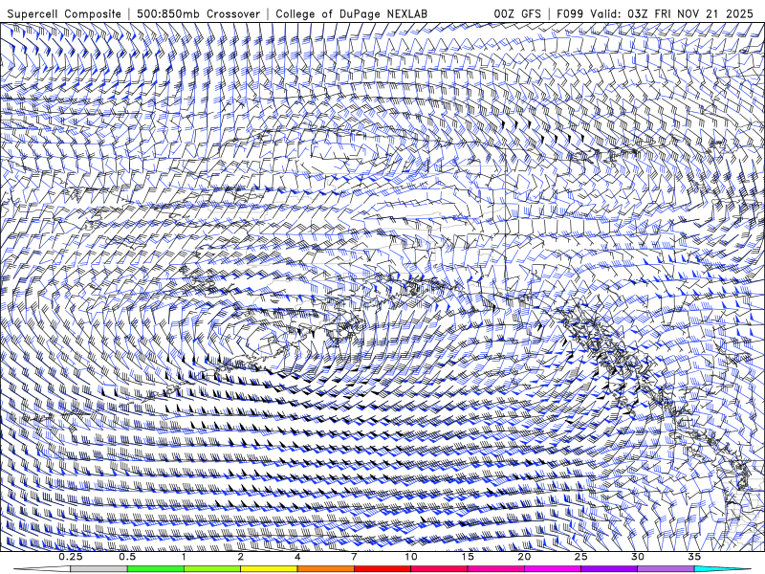The width and height of the screenshot is (765, 574).
Task: Click the legend value 7
Action: (x=354, y=557)
